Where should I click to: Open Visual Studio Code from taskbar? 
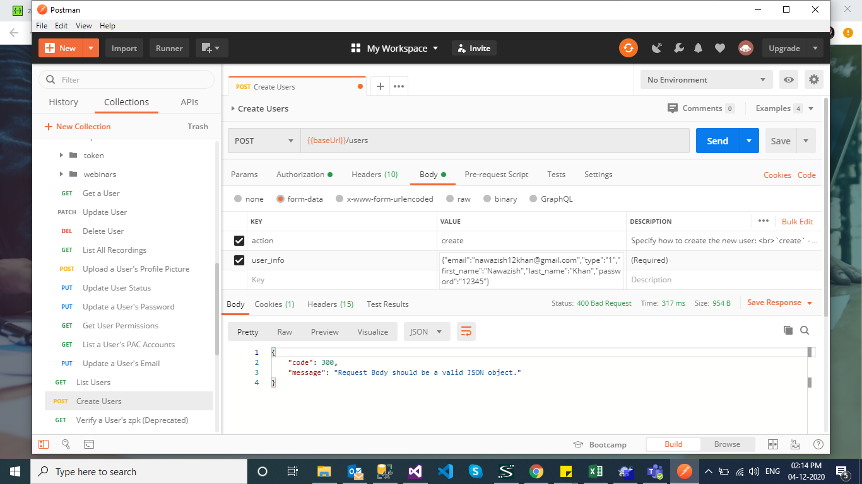pos(446,471)
